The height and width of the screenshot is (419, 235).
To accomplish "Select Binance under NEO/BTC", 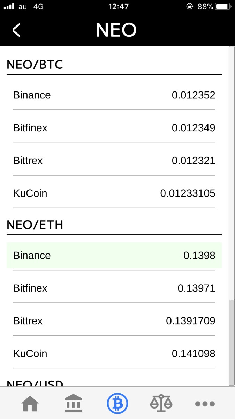I will (x=114, y=95).
